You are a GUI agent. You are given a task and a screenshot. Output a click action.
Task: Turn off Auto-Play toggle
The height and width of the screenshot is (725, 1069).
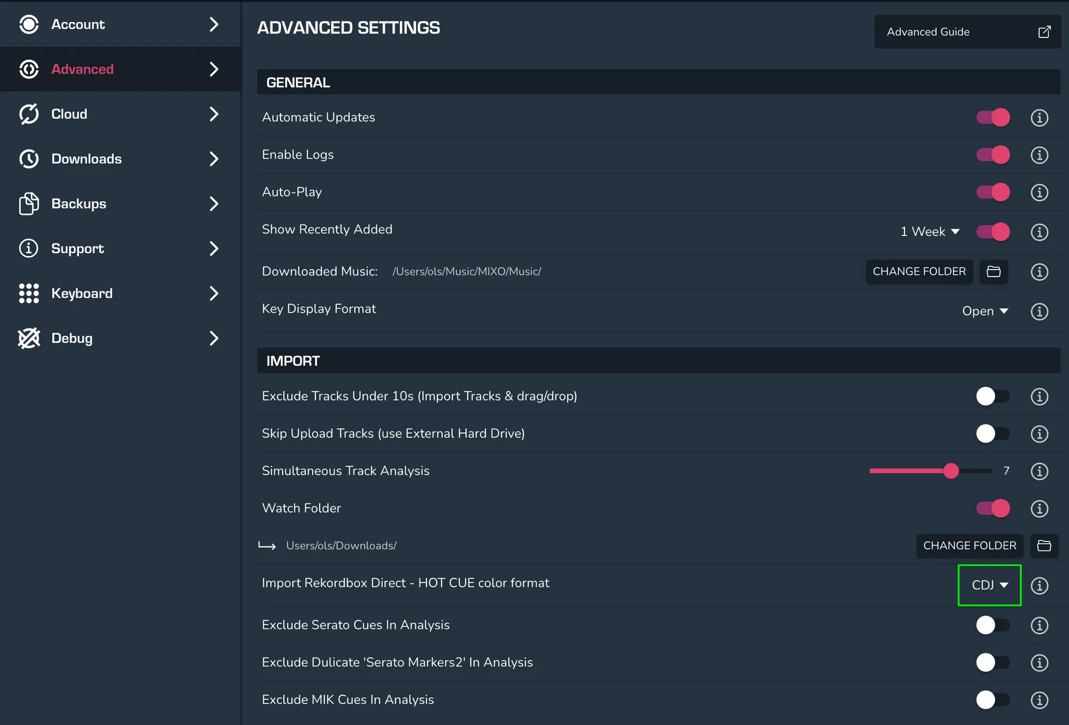tap(993, 192)
